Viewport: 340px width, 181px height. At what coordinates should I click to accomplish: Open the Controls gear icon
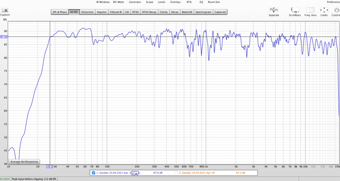337,10
